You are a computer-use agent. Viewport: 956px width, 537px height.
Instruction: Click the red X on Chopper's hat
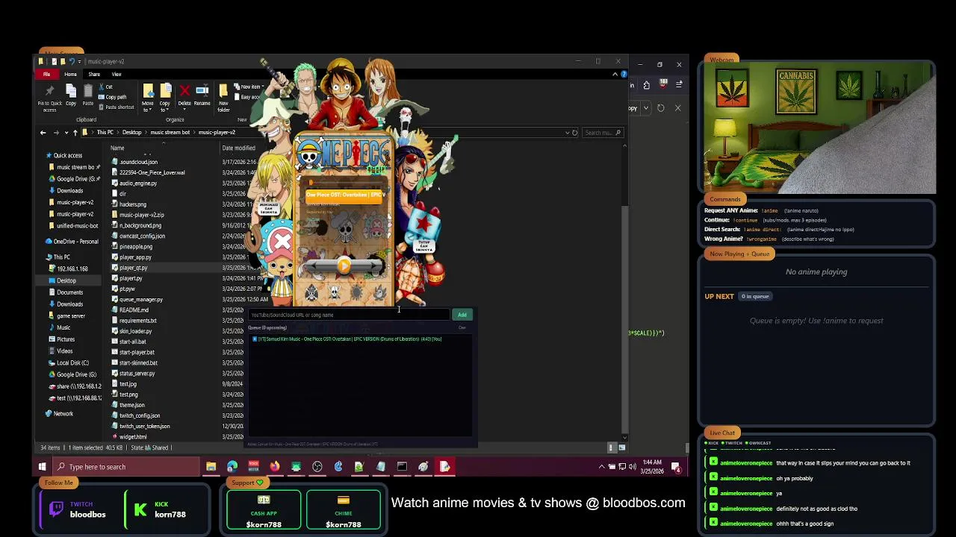point(281,241)
